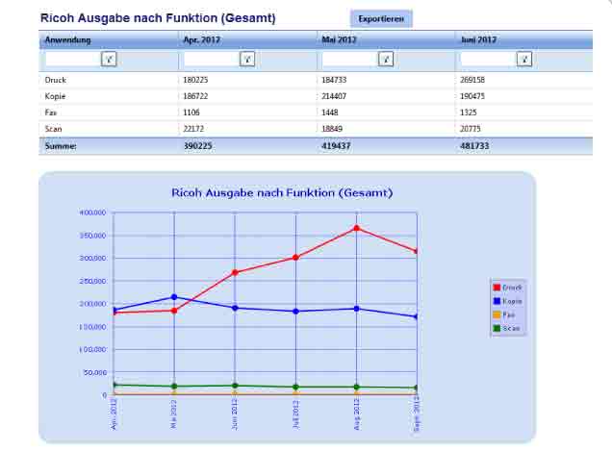Click the Summe total 419437
The image size is (612, 451).
click(336, 146)
